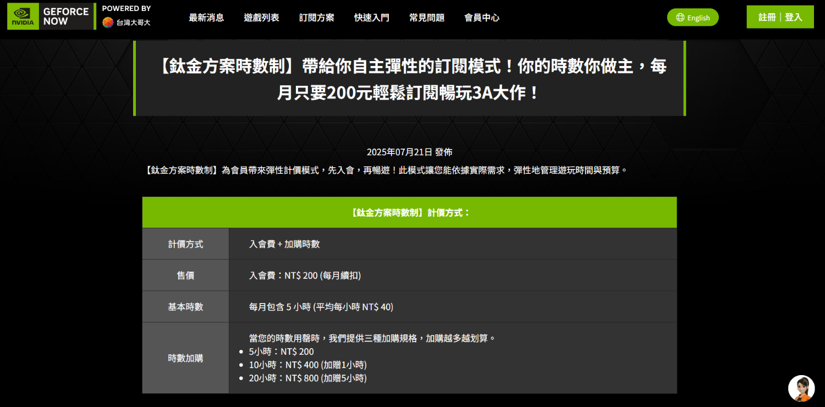Select the 計價方式 row label
This screenshot has height=407, width=825.
tap(186, 244)
